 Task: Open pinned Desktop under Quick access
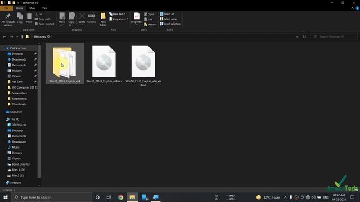17,54
